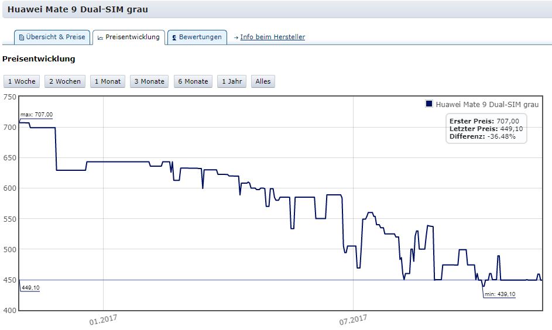Display the 1 Jahr price range

pos(232,81)
